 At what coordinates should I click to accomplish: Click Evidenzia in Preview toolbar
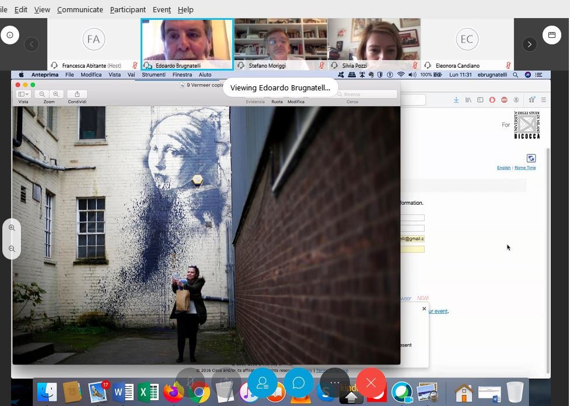coord(255,101)
